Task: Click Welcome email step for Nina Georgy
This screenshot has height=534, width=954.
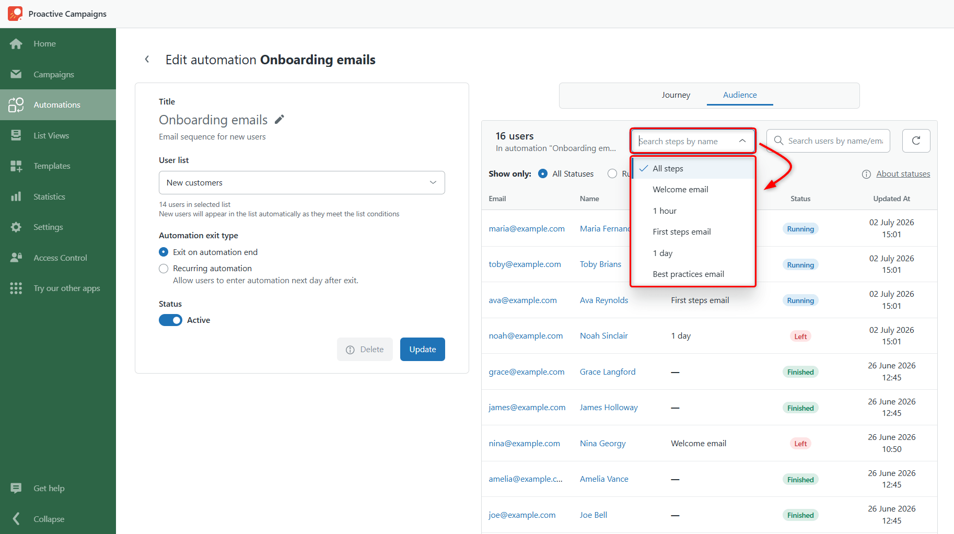Action: pyautogui.click(x=699, y=444)
